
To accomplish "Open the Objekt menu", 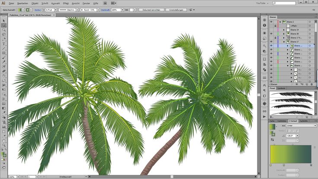I will pyautogui.click(x=35, y=3).
